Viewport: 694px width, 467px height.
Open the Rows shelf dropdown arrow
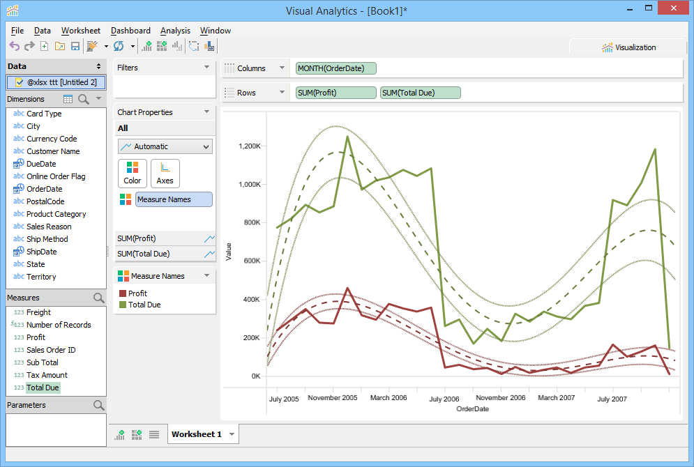point(282,93)
